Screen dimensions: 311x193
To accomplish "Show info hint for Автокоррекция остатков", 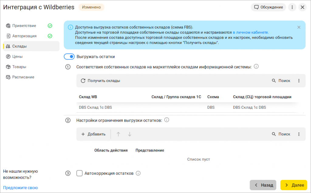I will [138, 173].
